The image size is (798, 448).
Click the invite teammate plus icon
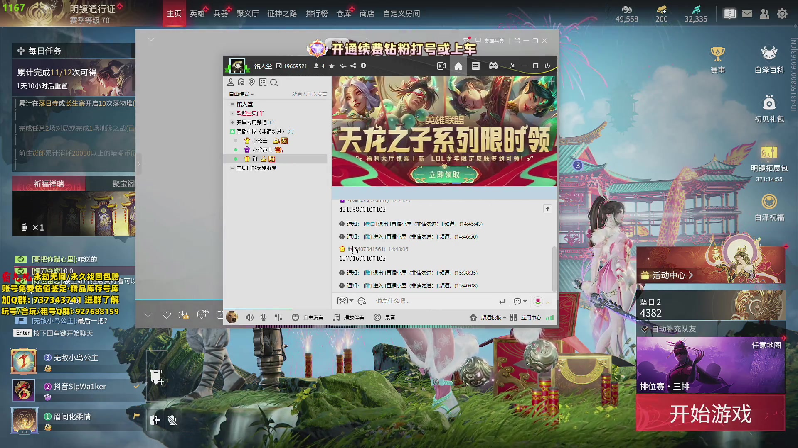(x=156, y=377)
